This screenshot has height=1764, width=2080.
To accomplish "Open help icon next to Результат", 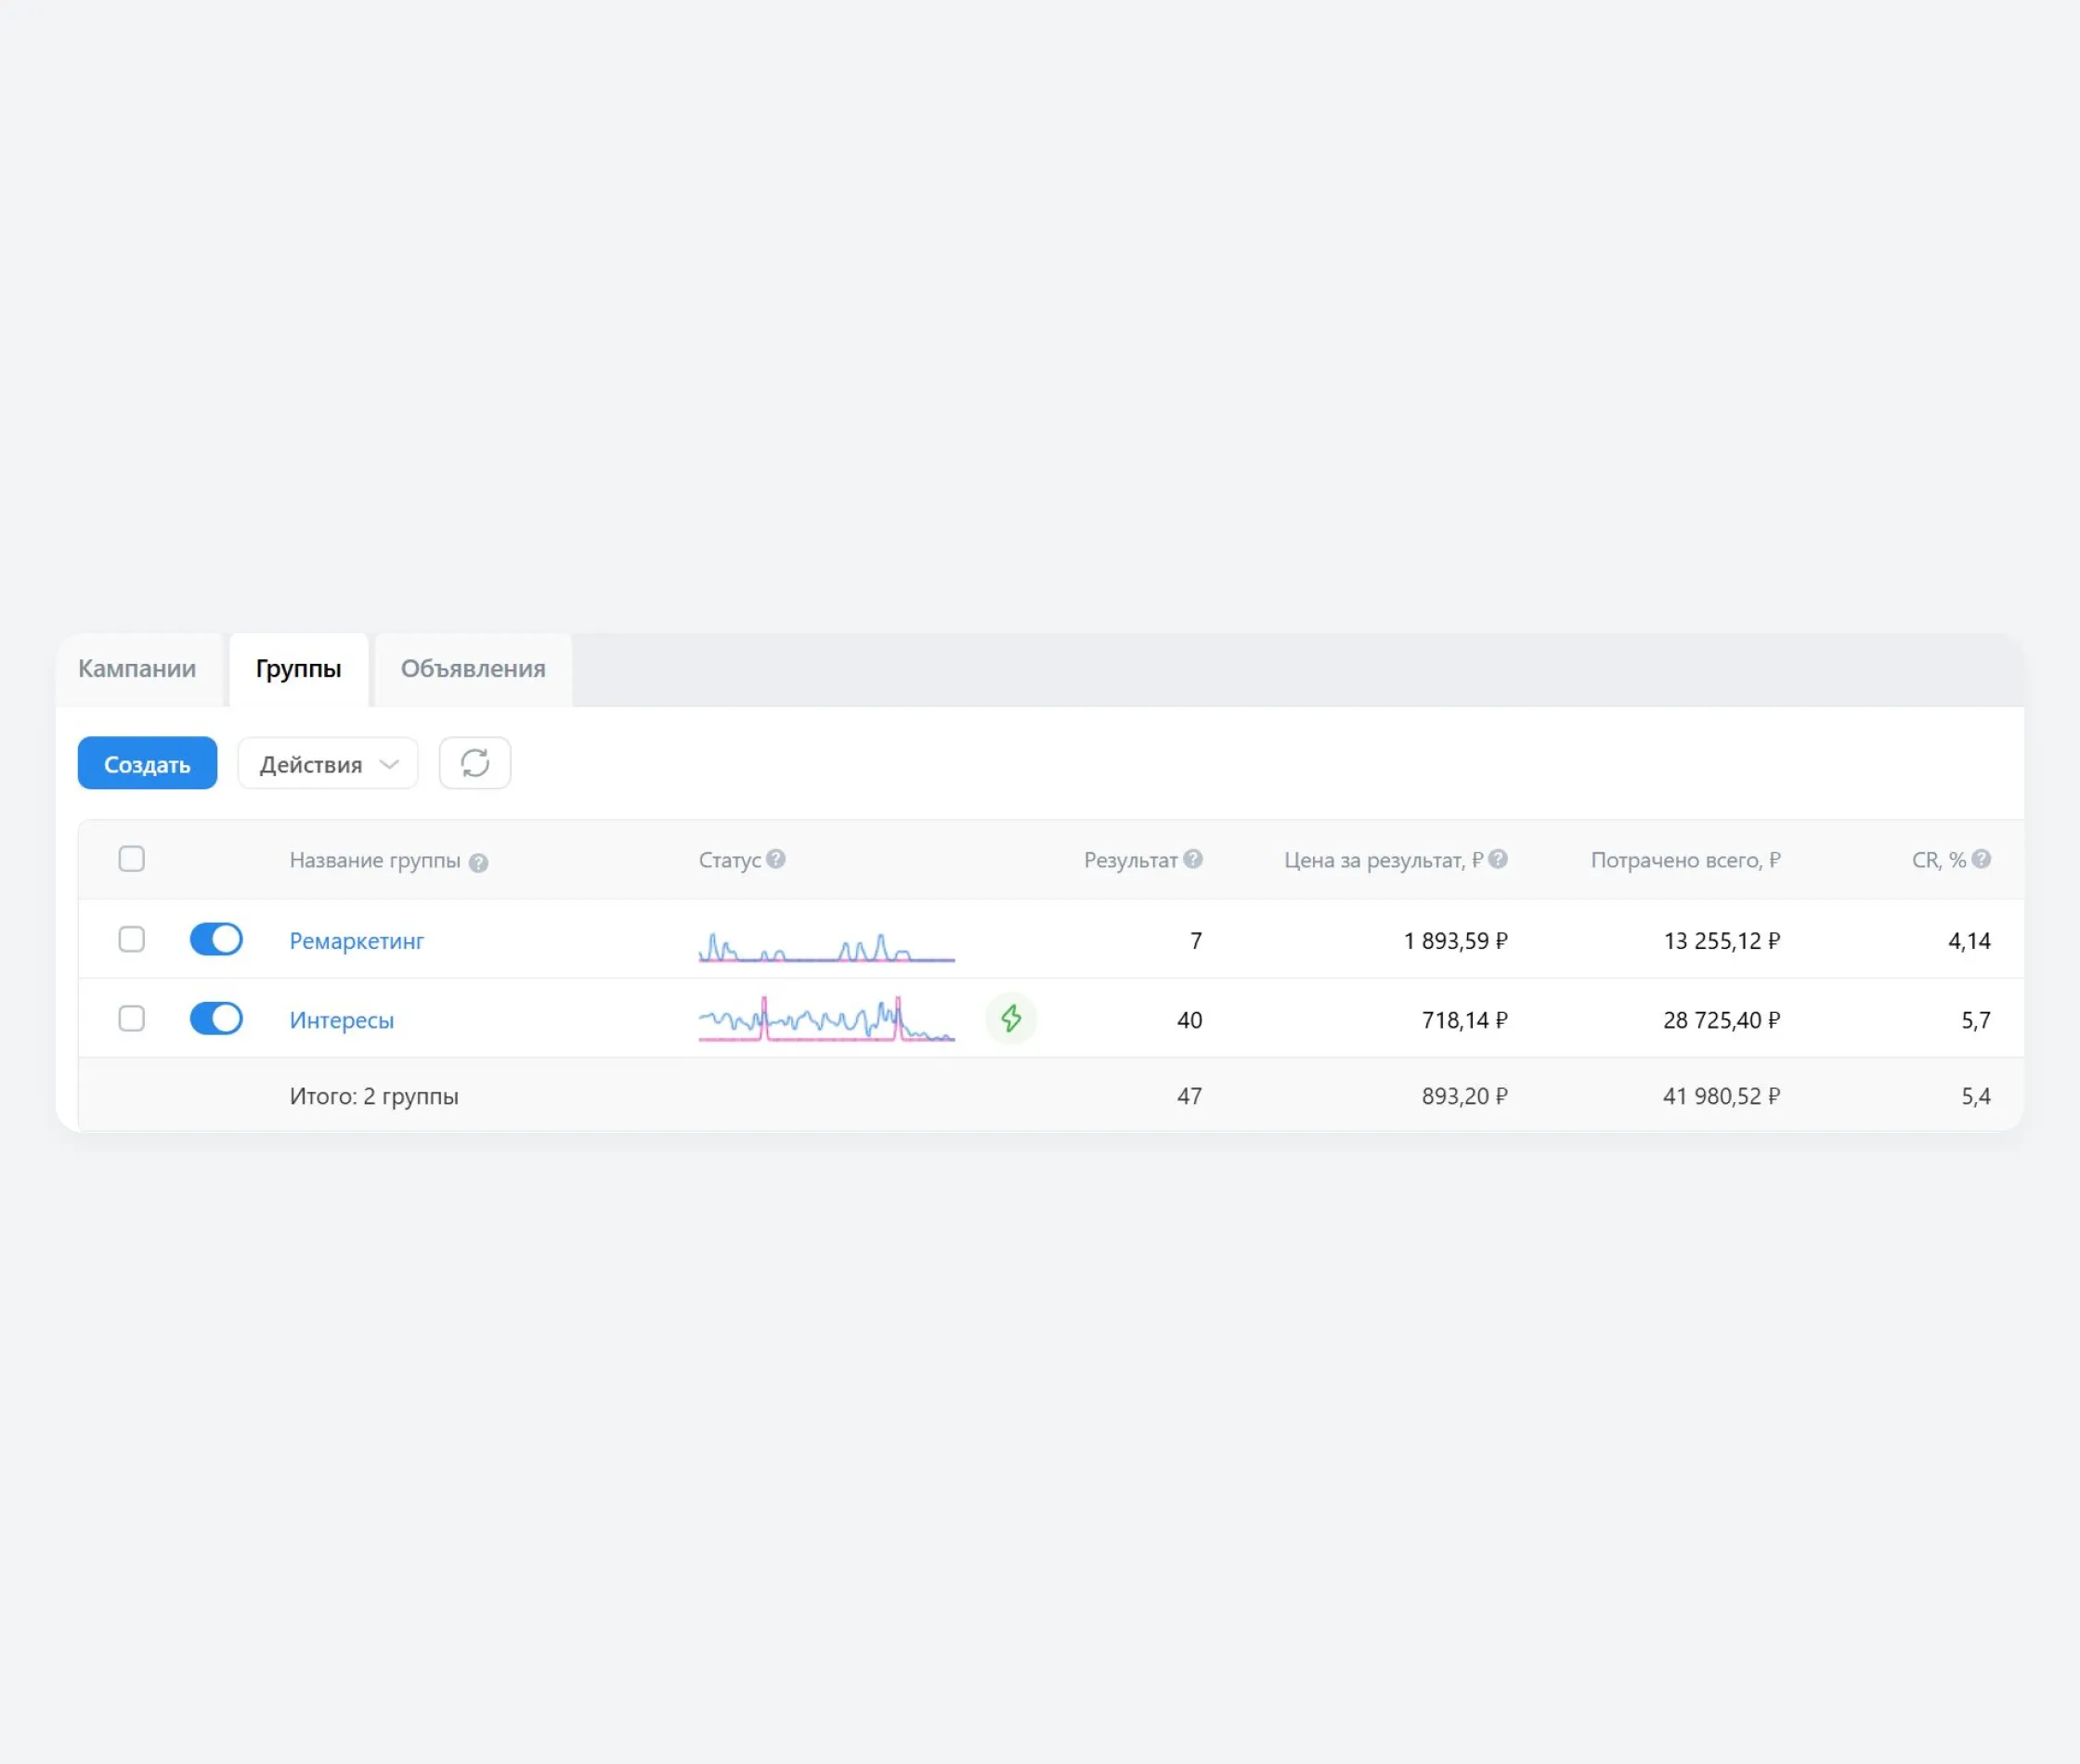I will pyautogui.click(x=1193, y=858).
